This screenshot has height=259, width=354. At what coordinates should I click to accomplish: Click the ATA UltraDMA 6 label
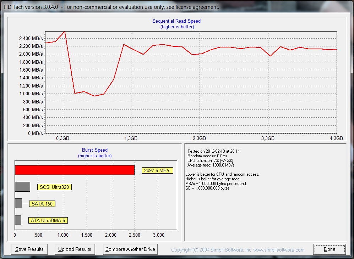click(48, 220)
